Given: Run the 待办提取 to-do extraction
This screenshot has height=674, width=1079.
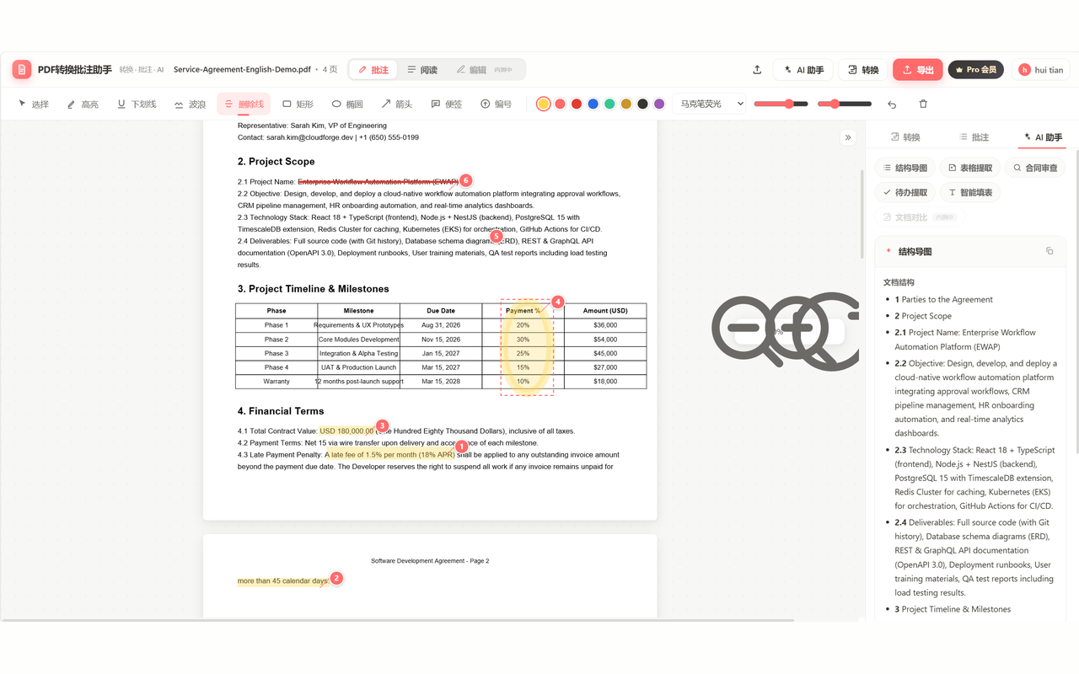Looking at the screenshot, I should click(905, 192).
